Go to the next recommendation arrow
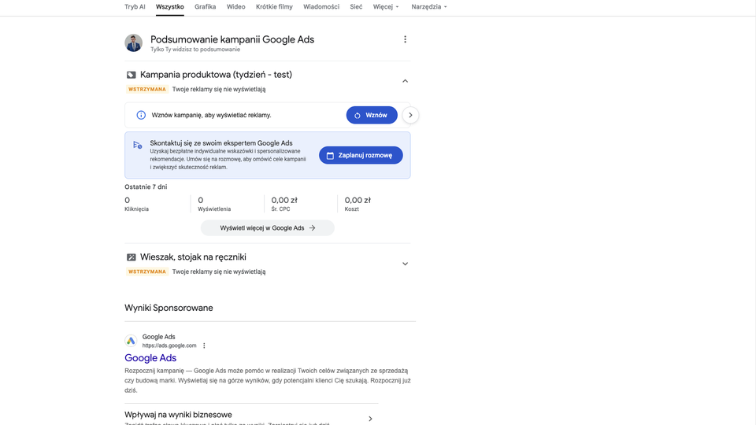The image size is (756, 425). [410, 115]
